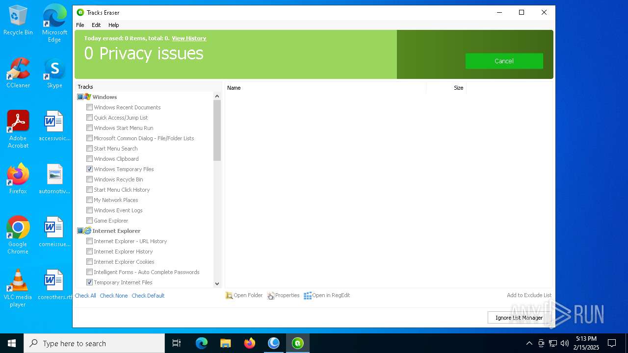Enable Quick Access/Jump List checkbox
The height and width of the screenshot is (353, 628).
click(x=89, y=118)
